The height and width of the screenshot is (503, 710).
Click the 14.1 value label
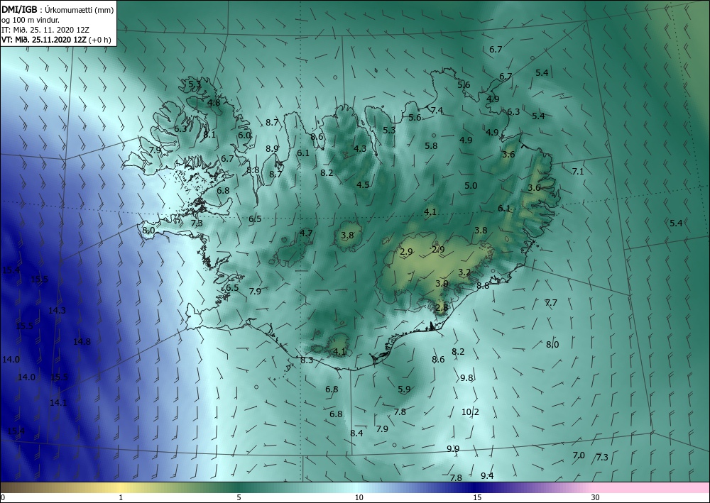[58, 402]
